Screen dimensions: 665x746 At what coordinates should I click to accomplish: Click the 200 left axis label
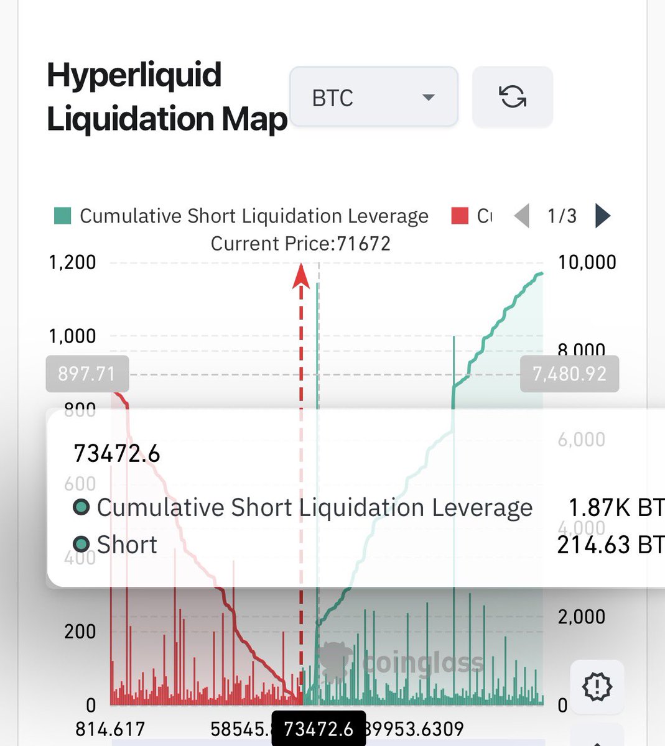[80, 632]
